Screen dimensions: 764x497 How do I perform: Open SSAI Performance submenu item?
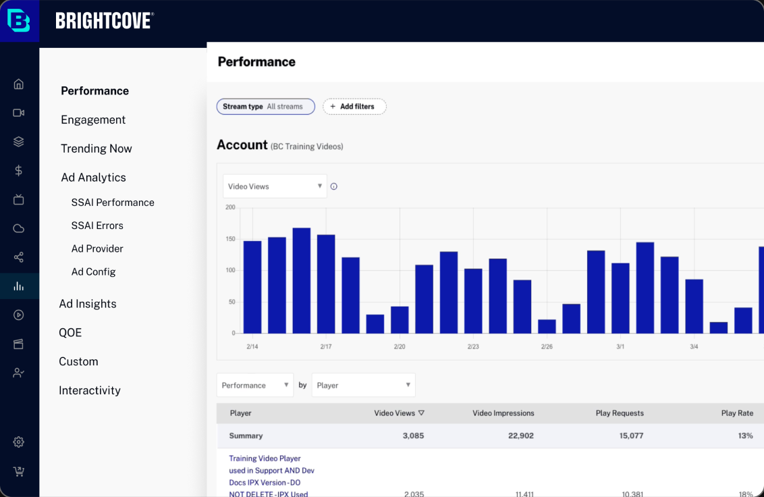(113, 203)
